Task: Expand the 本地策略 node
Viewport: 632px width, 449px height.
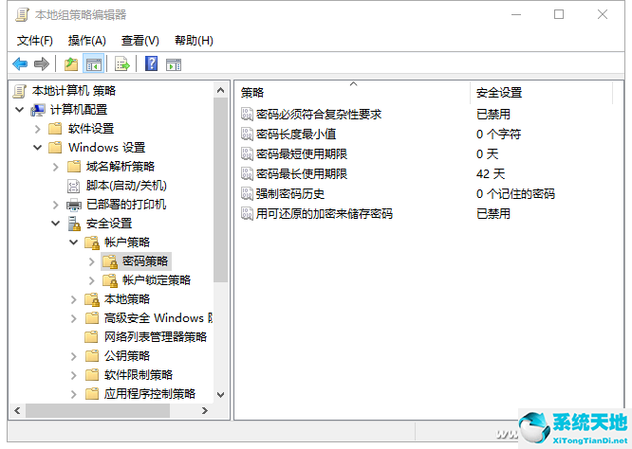Action: click(73, 299)
